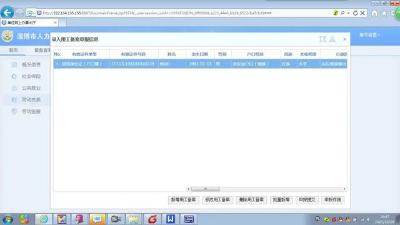The height and width of the screenshot is (225, 400).
Task: Click the user icon in dialog header
Action: [x=332, y=39]
